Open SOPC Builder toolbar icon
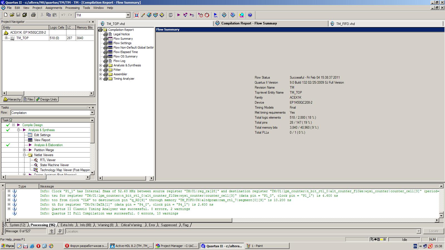The image size is (445, 250). pos(241,15)
